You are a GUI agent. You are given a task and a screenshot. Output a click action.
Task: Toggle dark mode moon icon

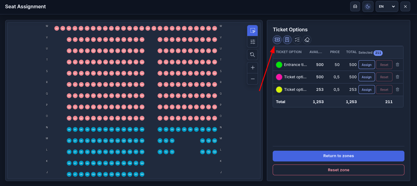click(368, 6)
